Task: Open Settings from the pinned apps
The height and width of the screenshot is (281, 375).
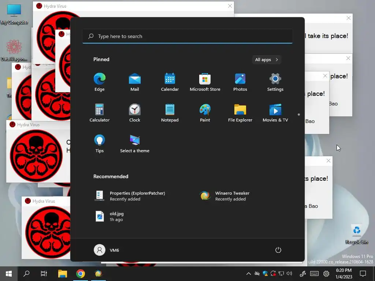Action: 275,82
